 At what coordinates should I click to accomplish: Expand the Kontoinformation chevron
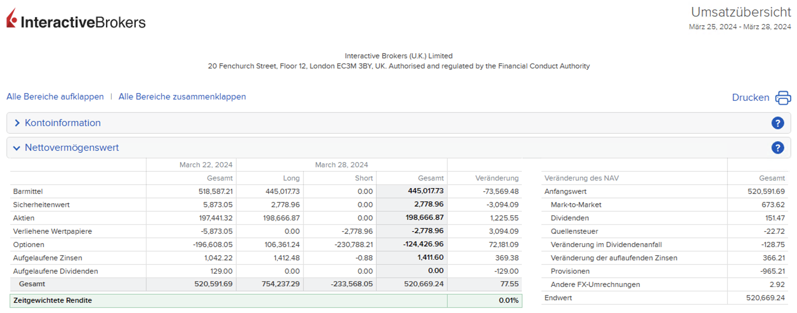17,123
